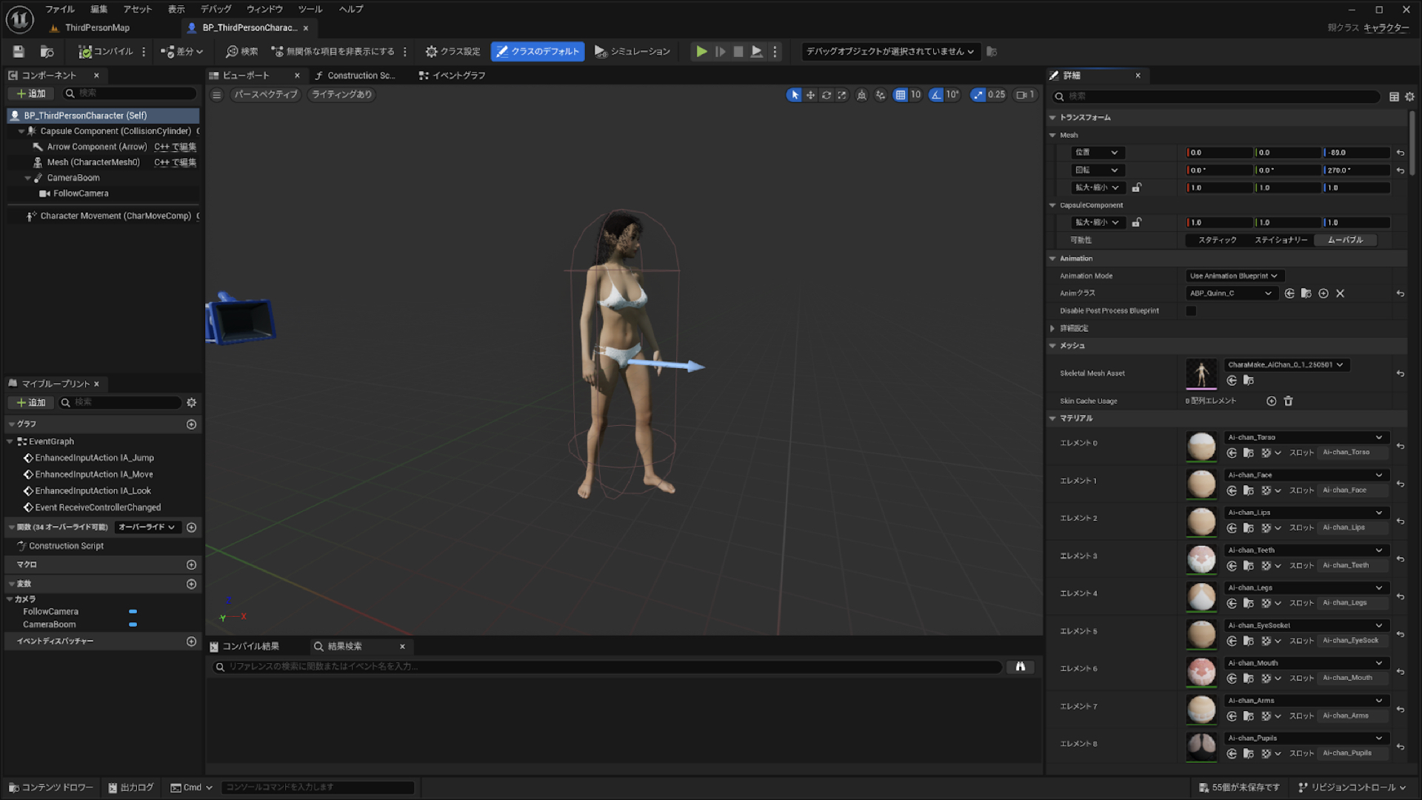Reset Mesh location to default arrow
Image resolution: width=1422 pixels, height=800 pixels.
(x=1400, y=153)
